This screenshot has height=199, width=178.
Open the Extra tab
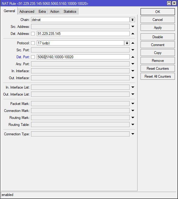(x=42, y=12)
